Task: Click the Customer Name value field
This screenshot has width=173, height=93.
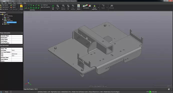Action: [17, 36]
